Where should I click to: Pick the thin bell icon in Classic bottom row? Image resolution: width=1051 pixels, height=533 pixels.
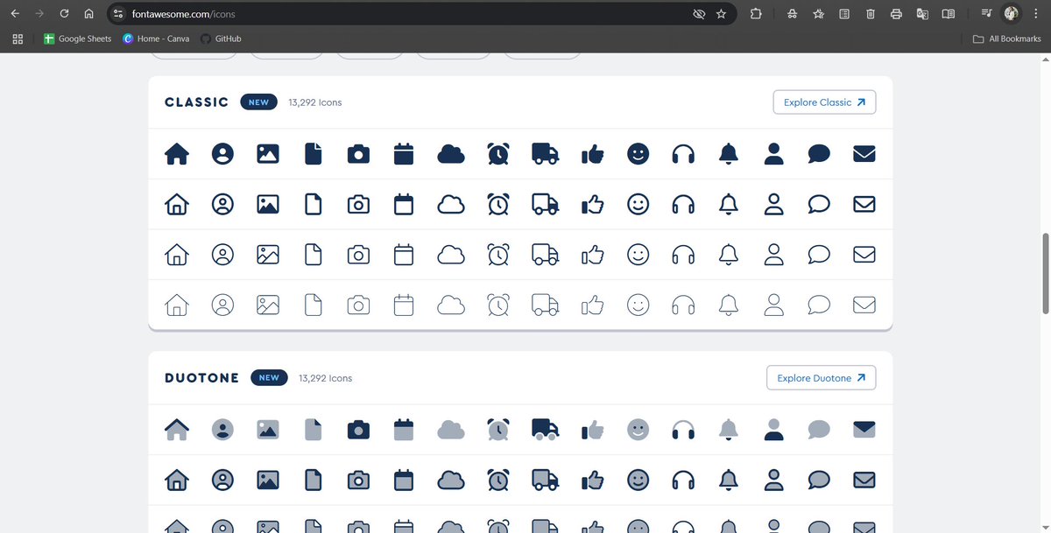(x=729, y=305)
